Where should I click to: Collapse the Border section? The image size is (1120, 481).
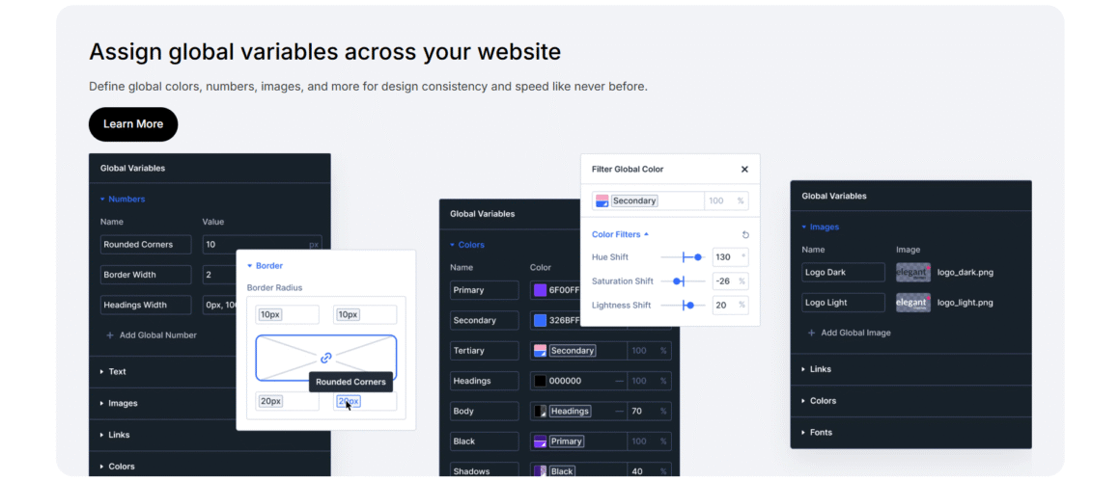point(265,266)
